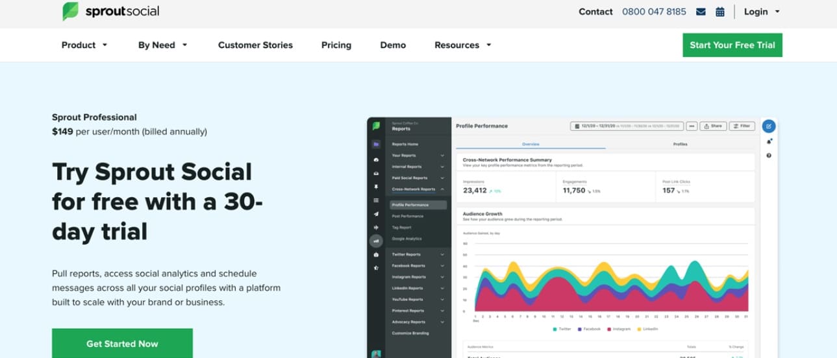Open the By Need dropdown menu
837x358 pixels.
point(162,45)
